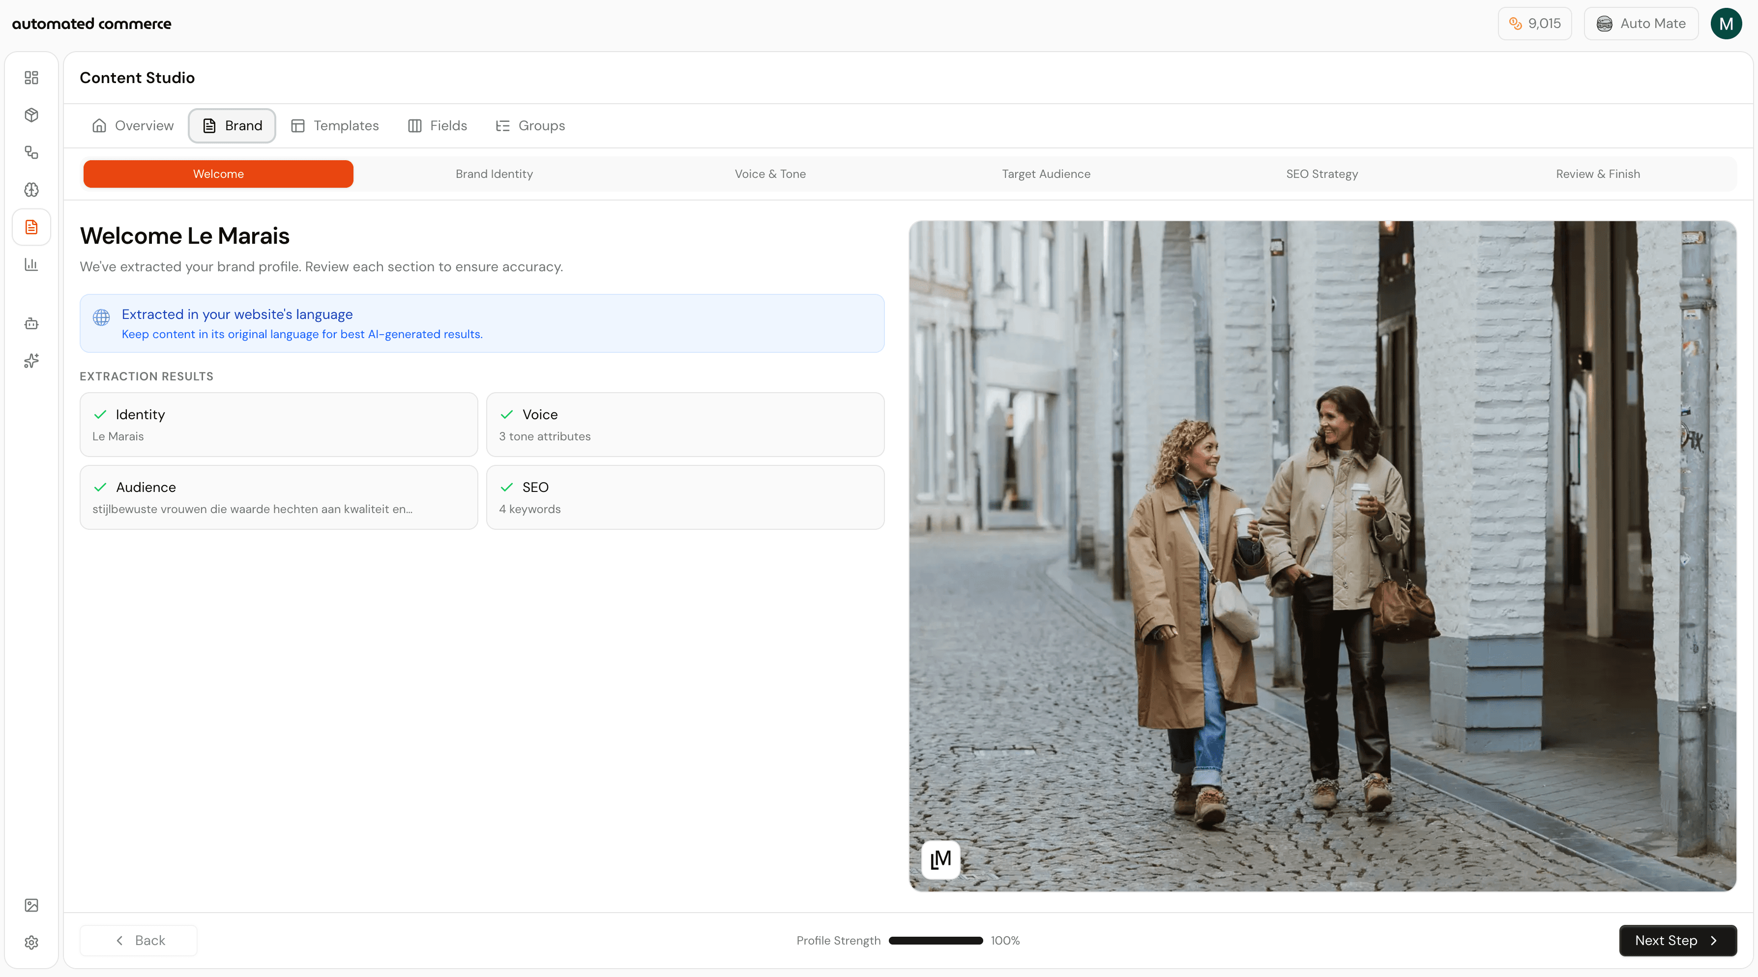
Task: Click the 100% profile strength value
Action: coord(1005,941)
